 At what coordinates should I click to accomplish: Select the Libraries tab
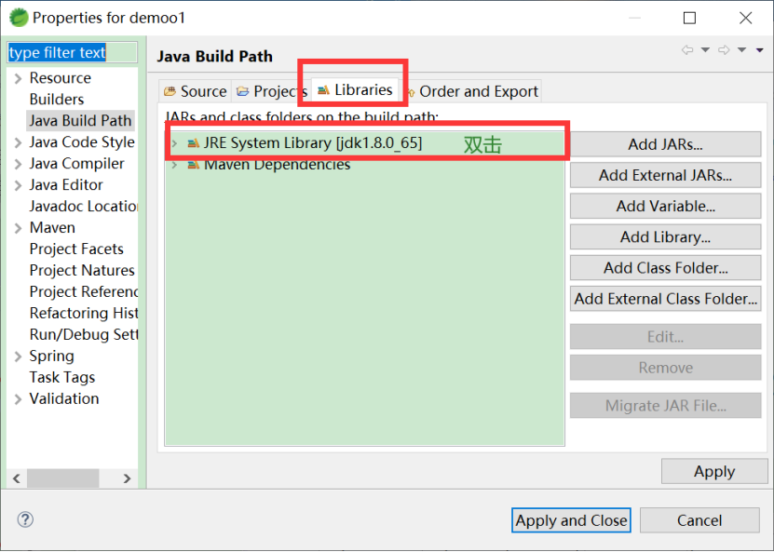(355, 89)
